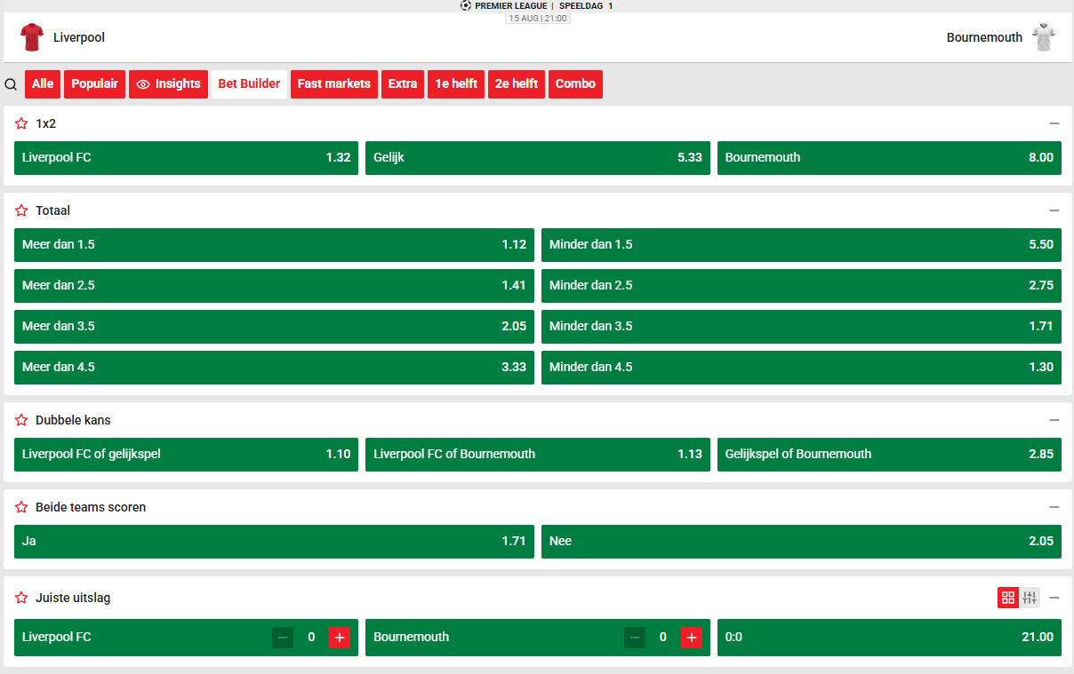Image resolution: width=1074 pixels, height=674 pixels.
Task: Star the Beide teams scoren market
Action: pos(21,507)
